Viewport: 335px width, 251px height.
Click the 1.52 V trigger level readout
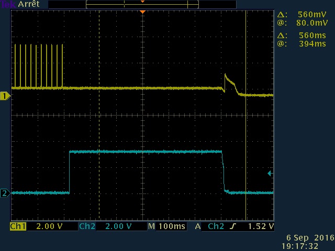tap(261, 226)
